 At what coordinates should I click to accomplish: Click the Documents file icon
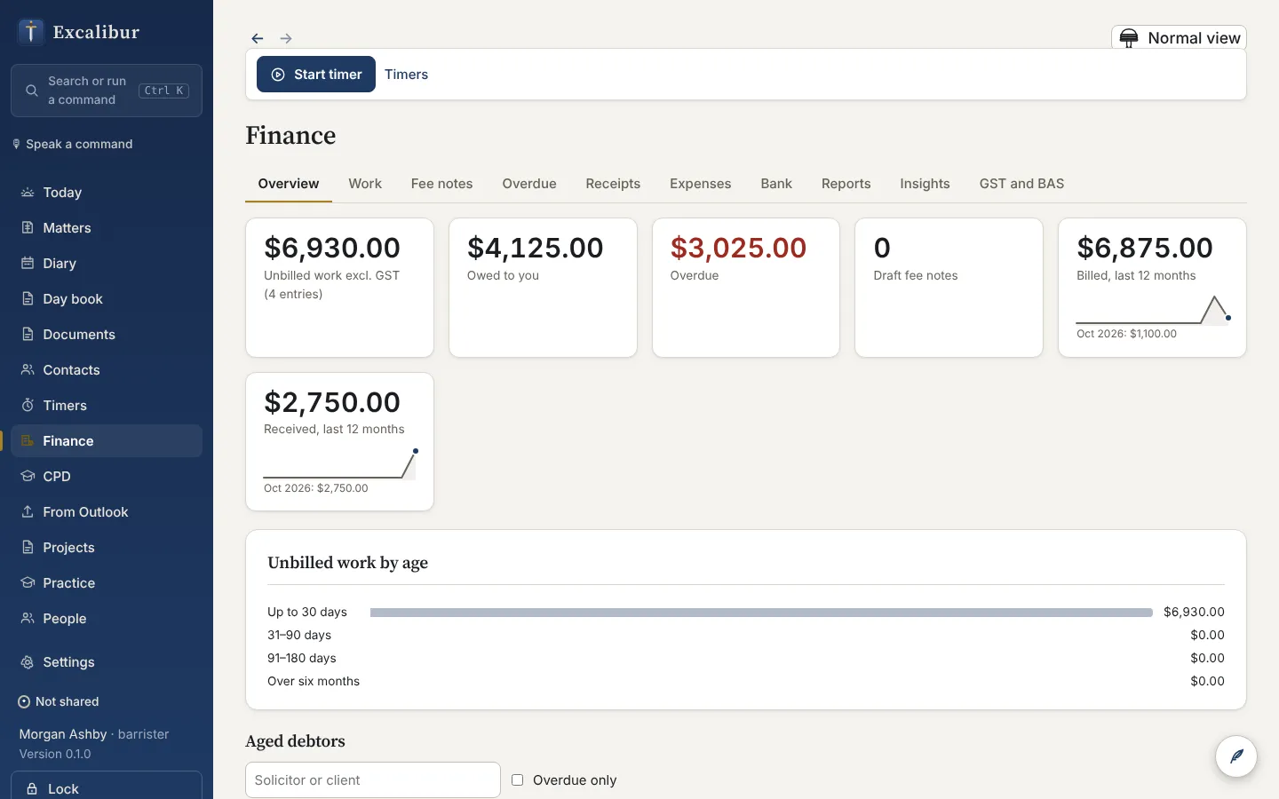click(x=28, y=335)
